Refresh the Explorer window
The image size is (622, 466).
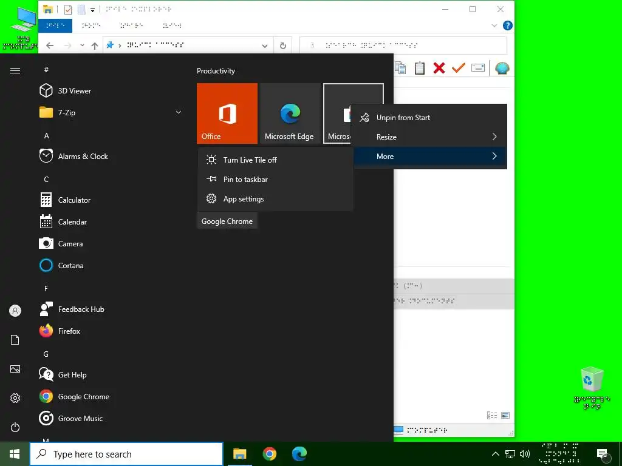click(283, 46)
